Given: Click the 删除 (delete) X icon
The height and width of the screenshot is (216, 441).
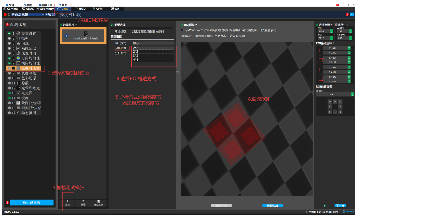Looking at the screenshot, I should [x=83, y=201].
